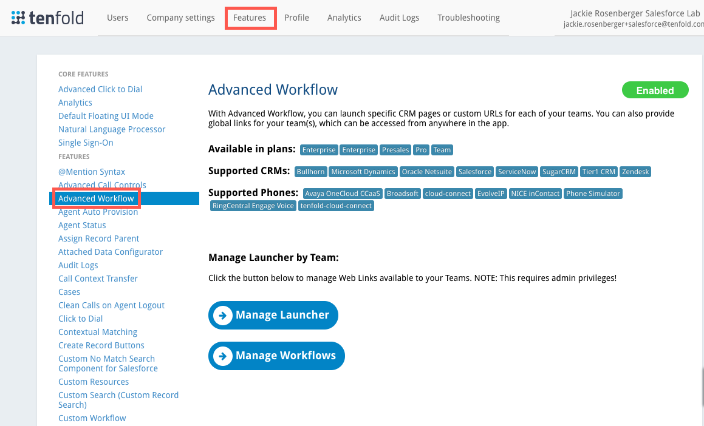
Task: Switch to the Analytics tab
Action: click(344, 18)
